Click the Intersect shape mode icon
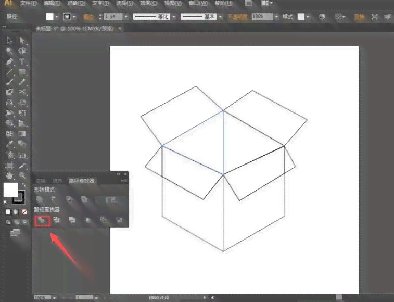This screenshot has width=394, height=302. [69, 199]
